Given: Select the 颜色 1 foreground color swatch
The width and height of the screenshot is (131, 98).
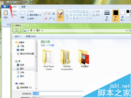Looking at the screenshot, I should 116,16.
